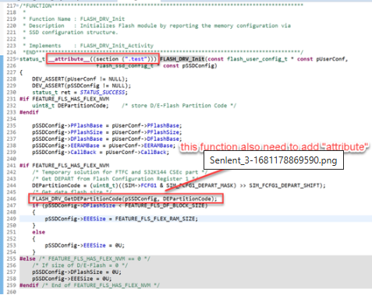Click the else keyword on line 251
This screenshot has height=295, width=372.
pyautogui.click(x=39, y=232)
